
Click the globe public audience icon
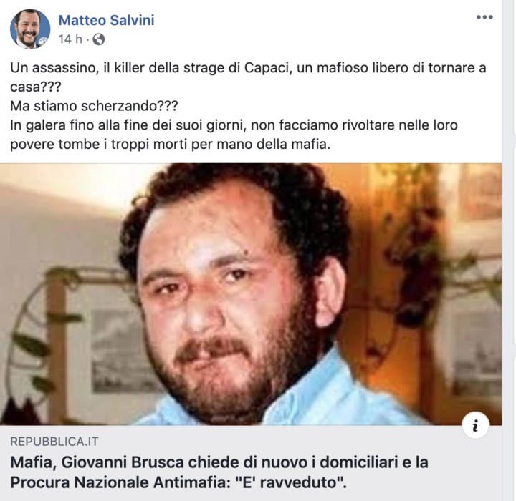pos(99,39)
